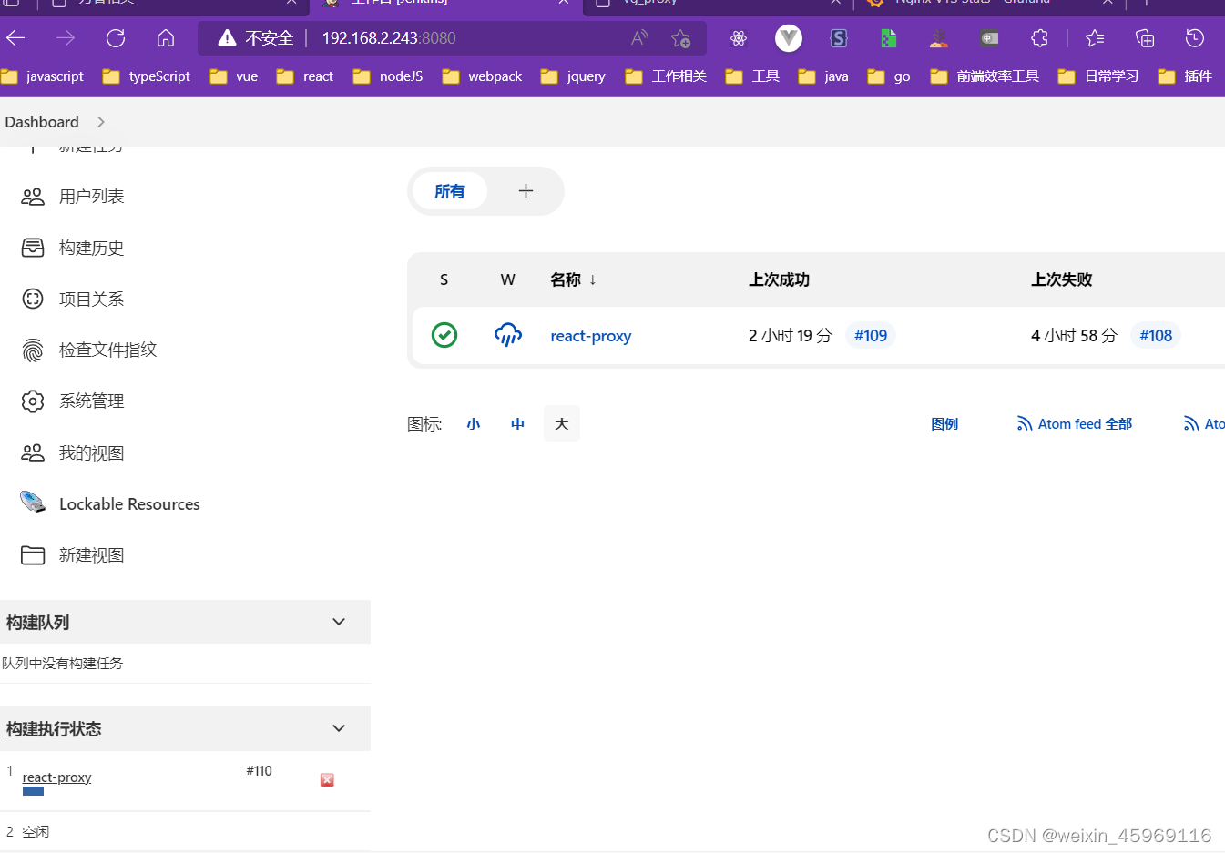The width and height of the screenshot is (1225, 853).
Task: Open the Dashboard breadcrumb link
Action: tap(42, 122)
